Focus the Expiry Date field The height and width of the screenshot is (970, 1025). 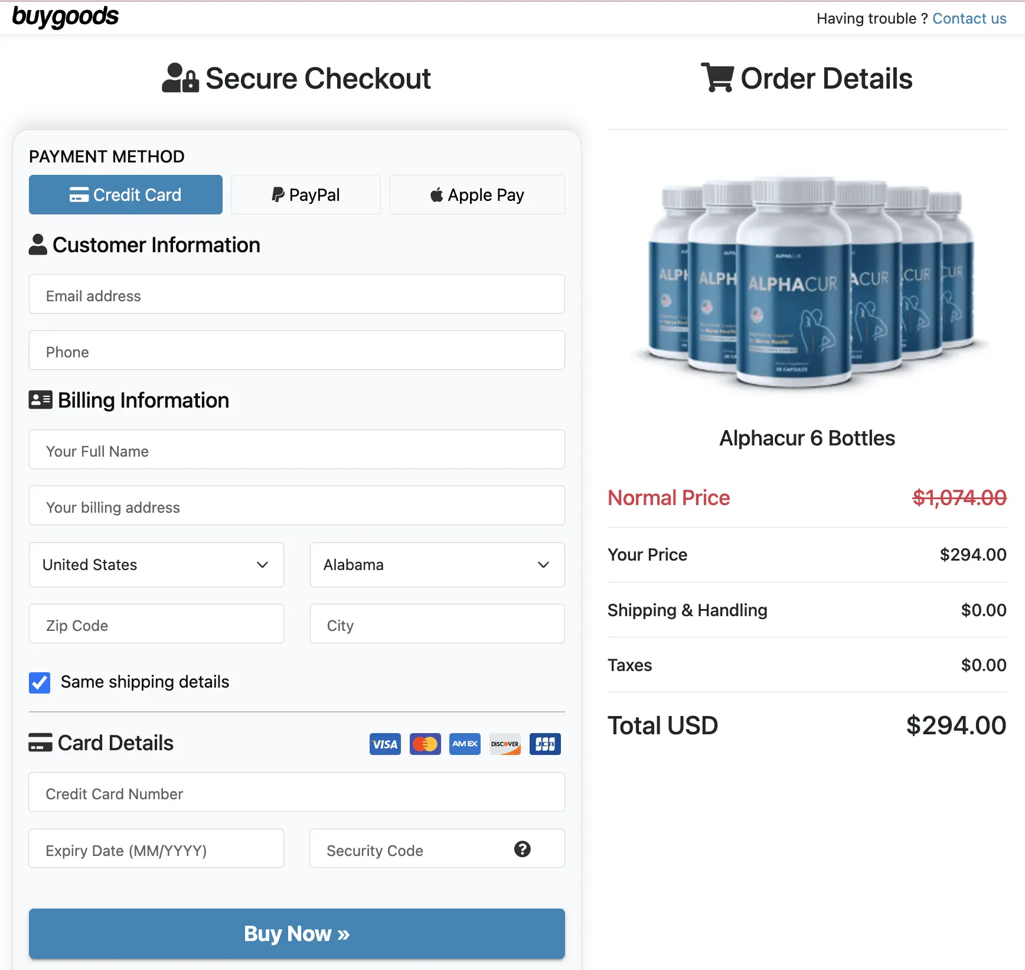(156, 848)
